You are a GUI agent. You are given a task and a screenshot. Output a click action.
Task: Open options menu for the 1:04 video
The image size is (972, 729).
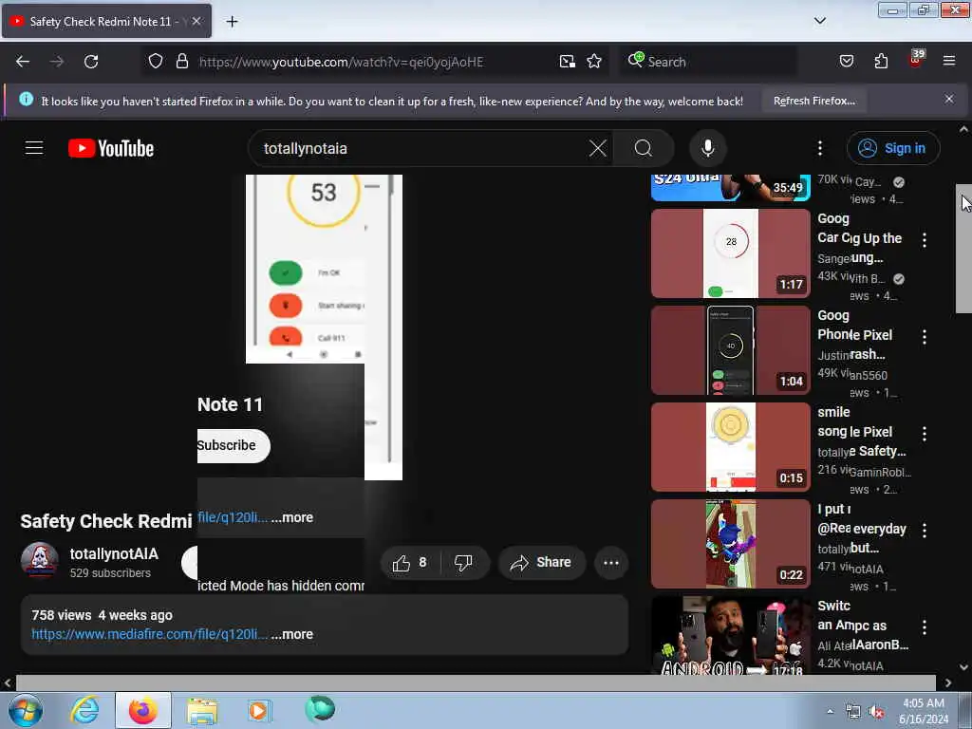coord(925,337)
